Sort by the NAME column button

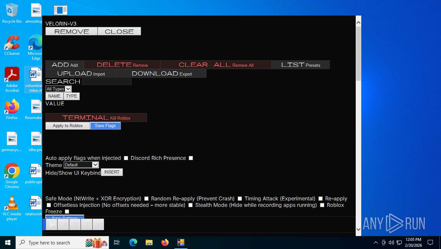click(54, 96)
